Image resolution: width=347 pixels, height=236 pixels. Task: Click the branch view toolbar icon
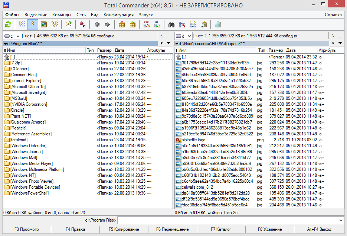pyautogui.click(x=69, y=24)
